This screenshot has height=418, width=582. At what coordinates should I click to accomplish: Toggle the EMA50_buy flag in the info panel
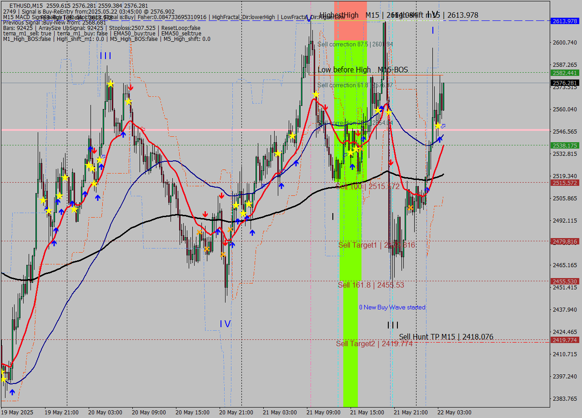tap(135, 33)
